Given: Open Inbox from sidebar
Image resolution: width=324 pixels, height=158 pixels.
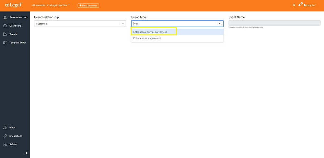Looking at the screenshot, I should coord(12,128).
